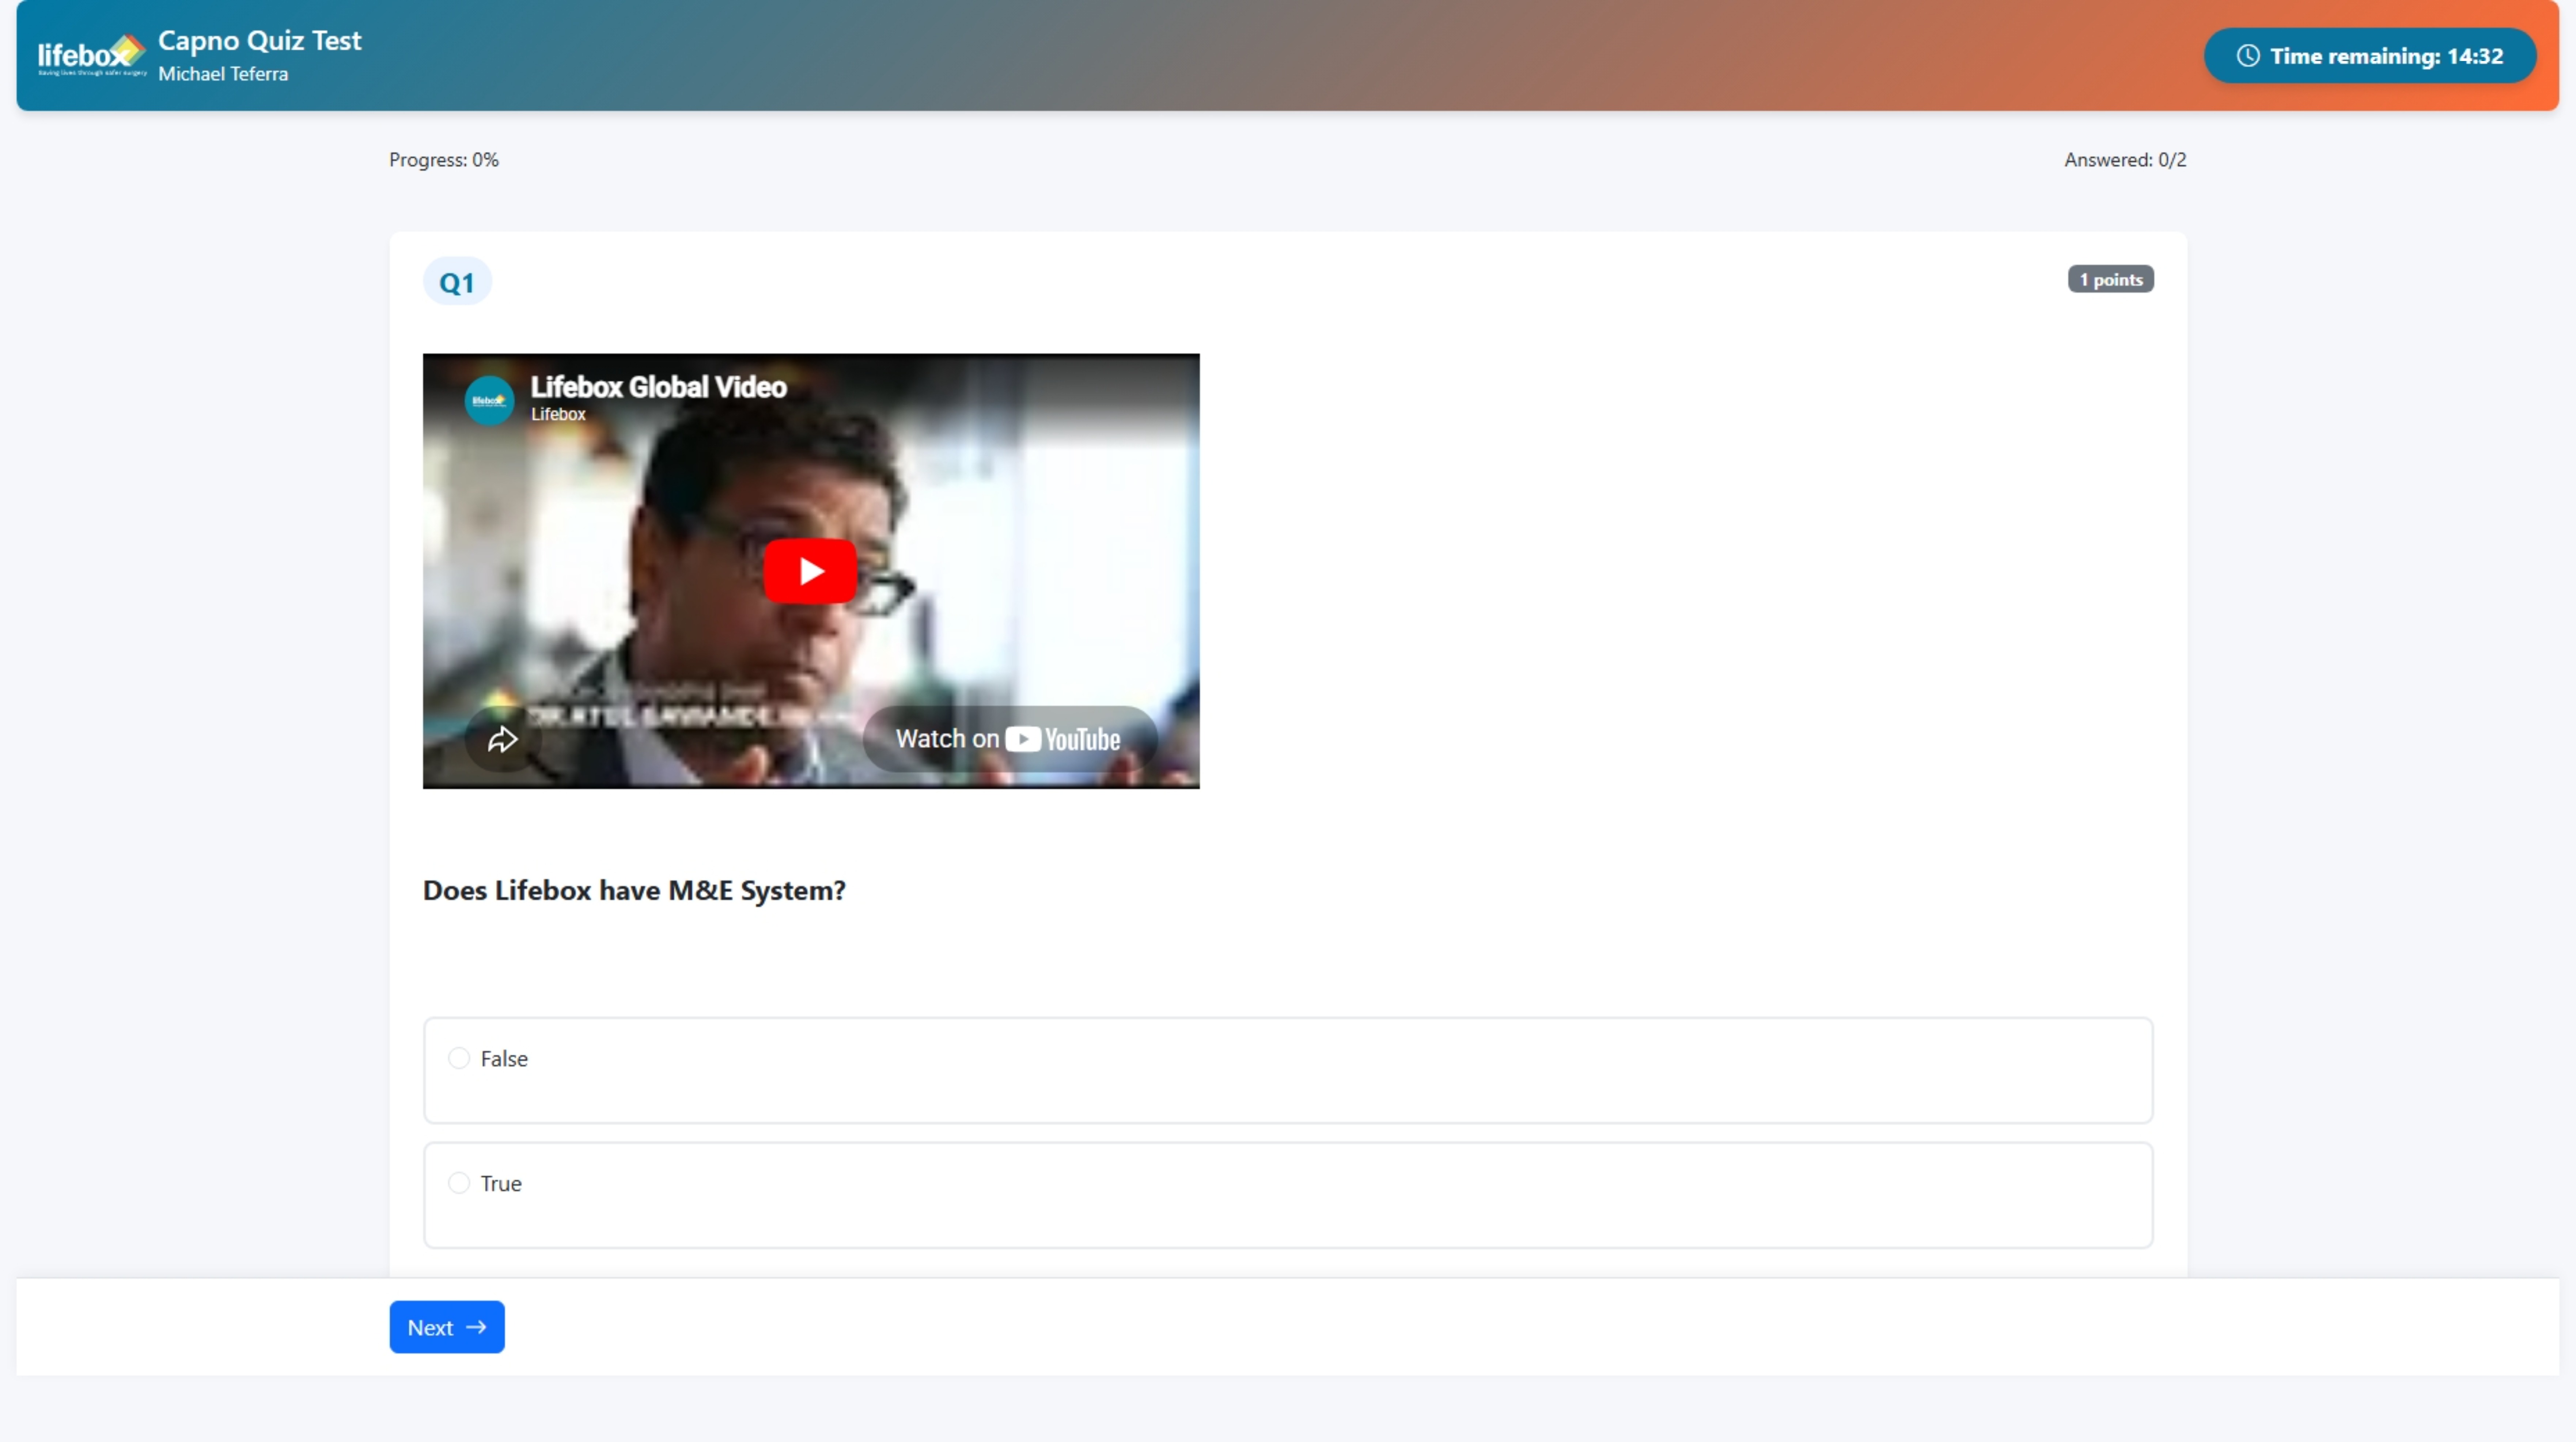Select the False radio button
The width and height of the screenshot is (2576, 1442).
459,1058
